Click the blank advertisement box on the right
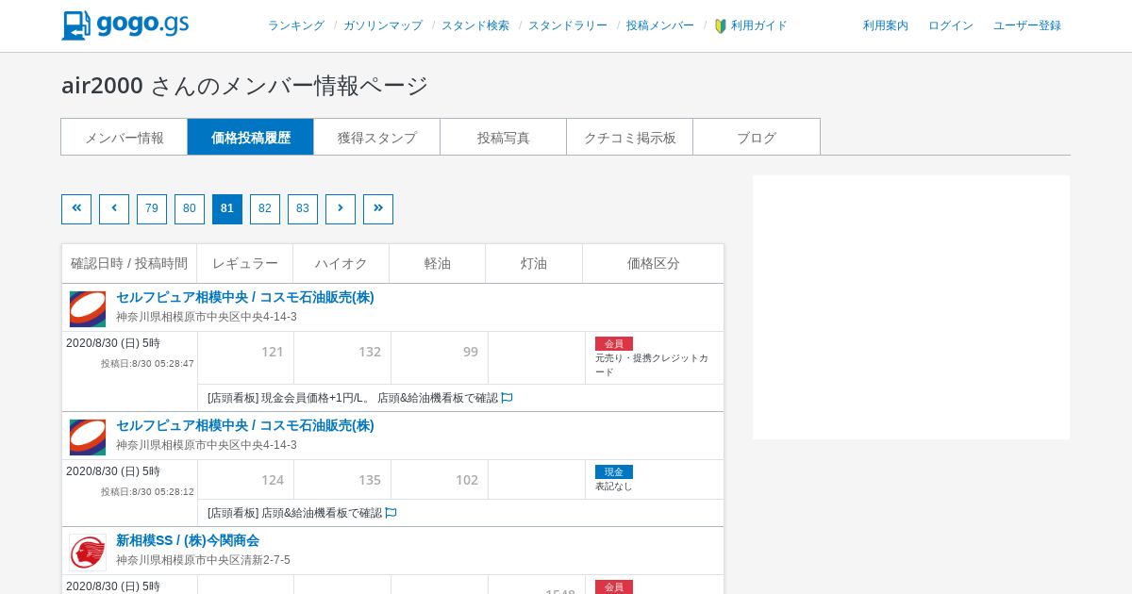This screenshot has width=1132, height=594. (911, 307)
